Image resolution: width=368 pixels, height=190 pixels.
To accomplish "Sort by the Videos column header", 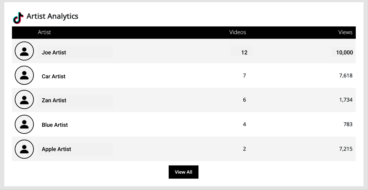I will (x=238, y=32).
